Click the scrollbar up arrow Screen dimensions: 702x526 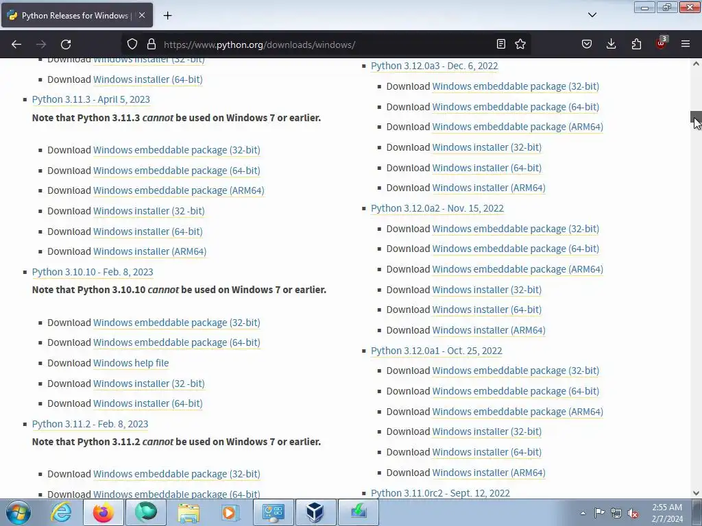[697, 64]
